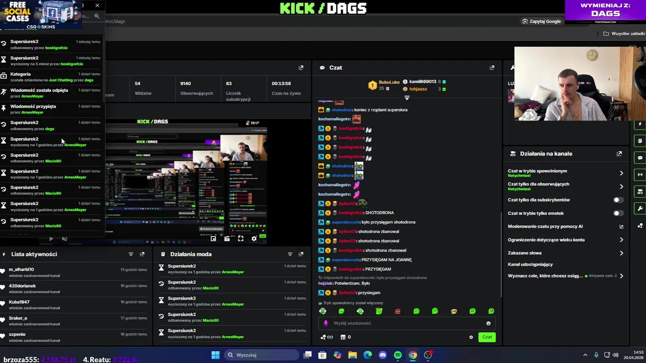
Task: Click Zapytaj Google button
Action: point(542,21)
